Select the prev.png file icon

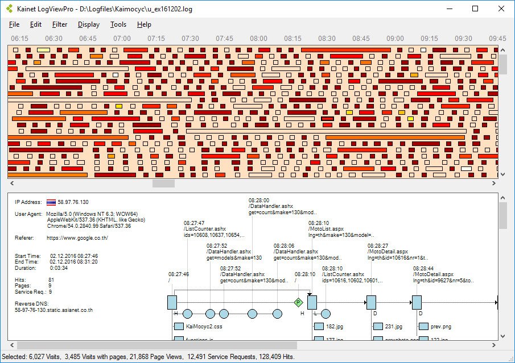(x=423, y=327)
